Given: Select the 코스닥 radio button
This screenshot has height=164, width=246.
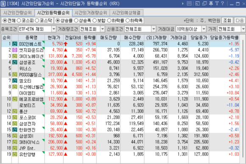Looking at the screenshot, I should [x=37, y=20].
